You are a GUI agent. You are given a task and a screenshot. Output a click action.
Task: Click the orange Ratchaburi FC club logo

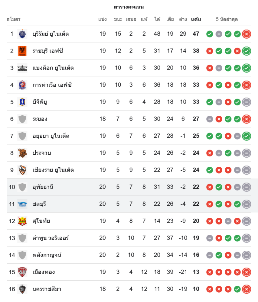click(22, 51)
